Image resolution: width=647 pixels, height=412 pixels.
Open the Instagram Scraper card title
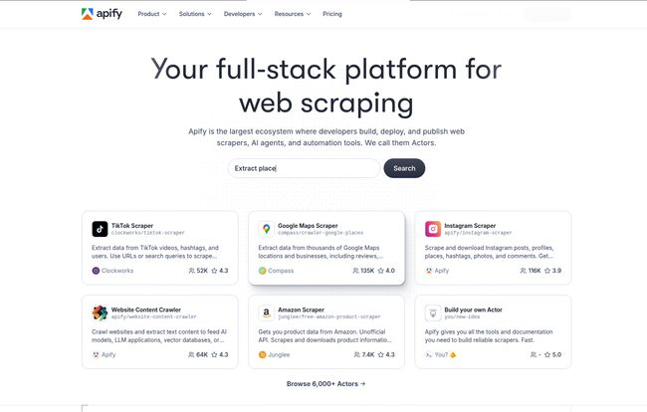pos(470,226)
